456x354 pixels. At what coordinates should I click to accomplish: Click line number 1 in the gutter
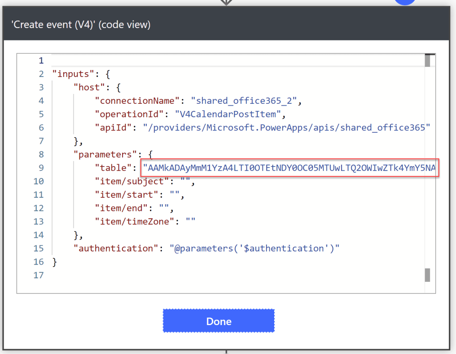point(41,61)
